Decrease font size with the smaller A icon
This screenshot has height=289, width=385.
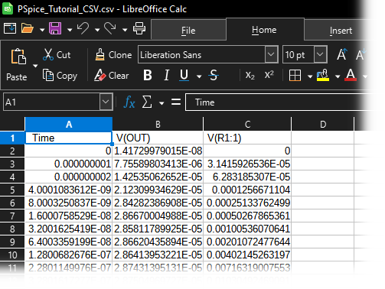click(361, 54)
